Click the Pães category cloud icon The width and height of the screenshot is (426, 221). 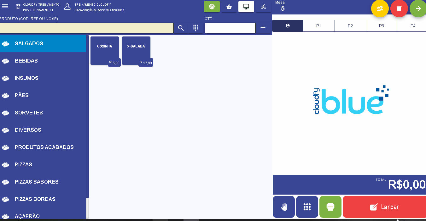5,96
